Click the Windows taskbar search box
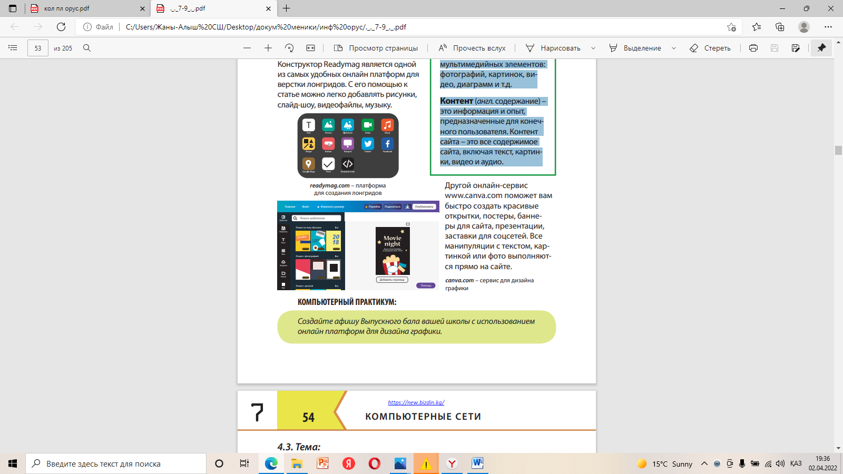 pos(116,463)
